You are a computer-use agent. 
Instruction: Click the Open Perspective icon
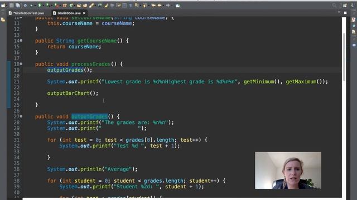(x=345, y=6)
